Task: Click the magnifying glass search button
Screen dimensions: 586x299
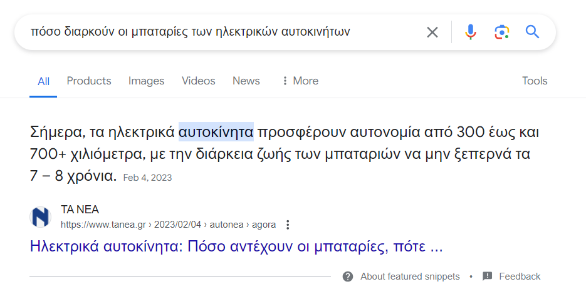Action: pyautogui.click(x=533, y=32)
